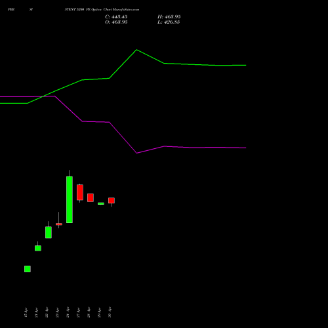Click the small green candle above 29 Apr
328x328 pixels.
point(101,203)
